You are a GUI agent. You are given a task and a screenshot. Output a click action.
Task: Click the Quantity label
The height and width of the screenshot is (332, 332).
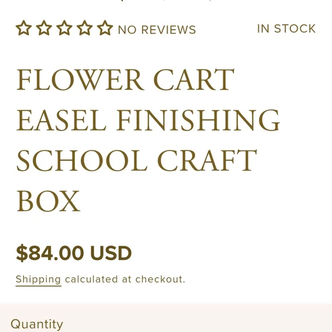click(37, 324)
